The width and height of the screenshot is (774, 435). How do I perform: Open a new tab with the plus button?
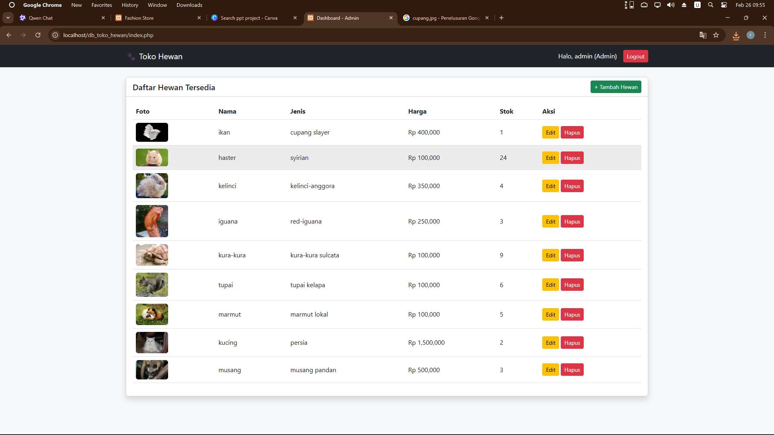click(501, 18)
